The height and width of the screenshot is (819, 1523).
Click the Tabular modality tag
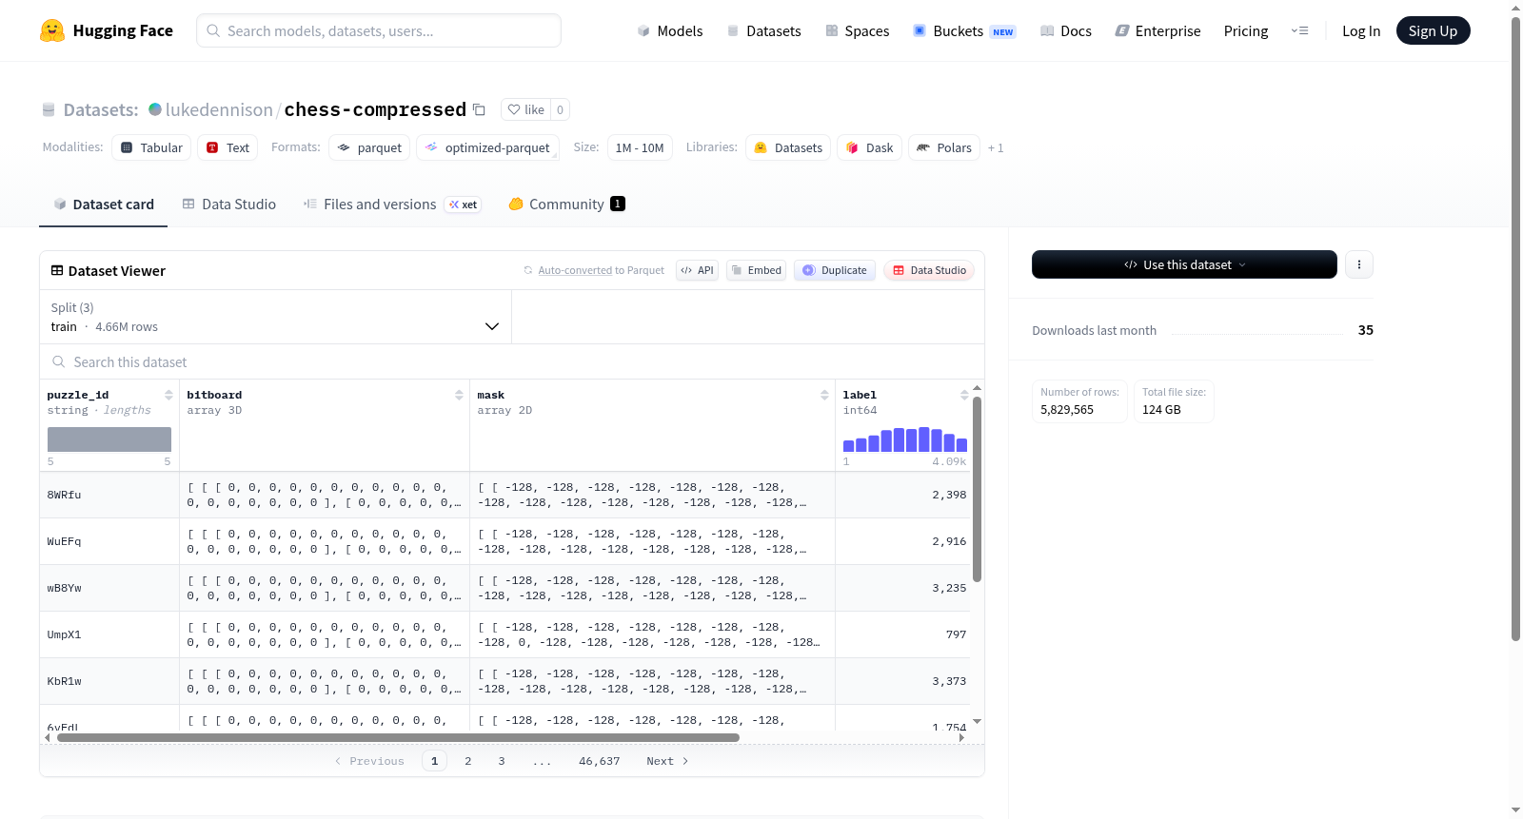pos(151,147)
